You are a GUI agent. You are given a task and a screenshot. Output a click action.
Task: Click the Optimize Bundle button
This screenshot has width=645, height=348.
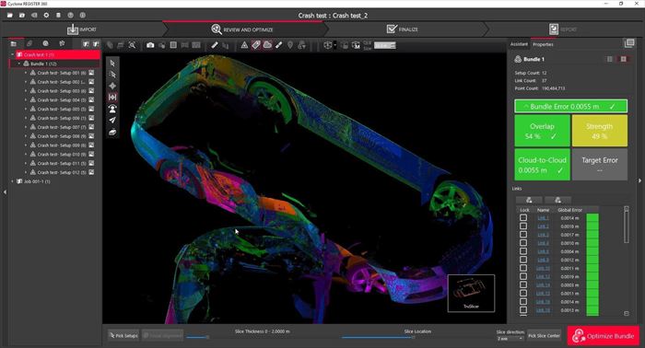click(x=604, y=336)
